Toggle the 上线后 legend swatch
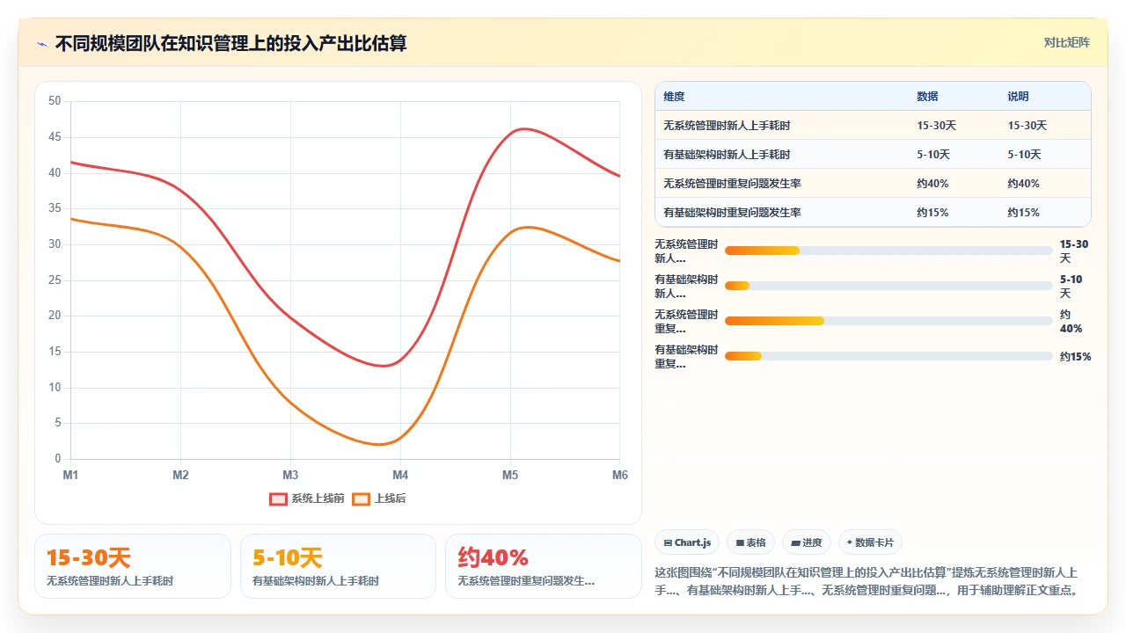This screenshot has width=1126, height=633. [361, 498]
